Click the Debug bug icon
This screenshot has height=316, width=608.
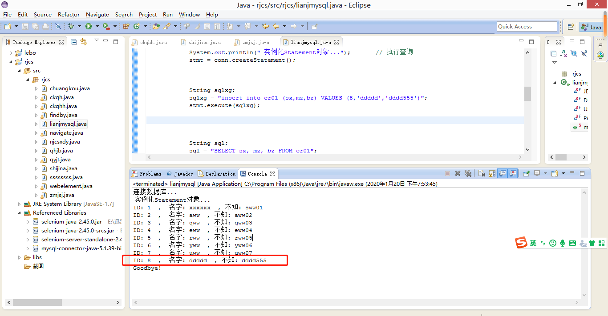[71, 27]
